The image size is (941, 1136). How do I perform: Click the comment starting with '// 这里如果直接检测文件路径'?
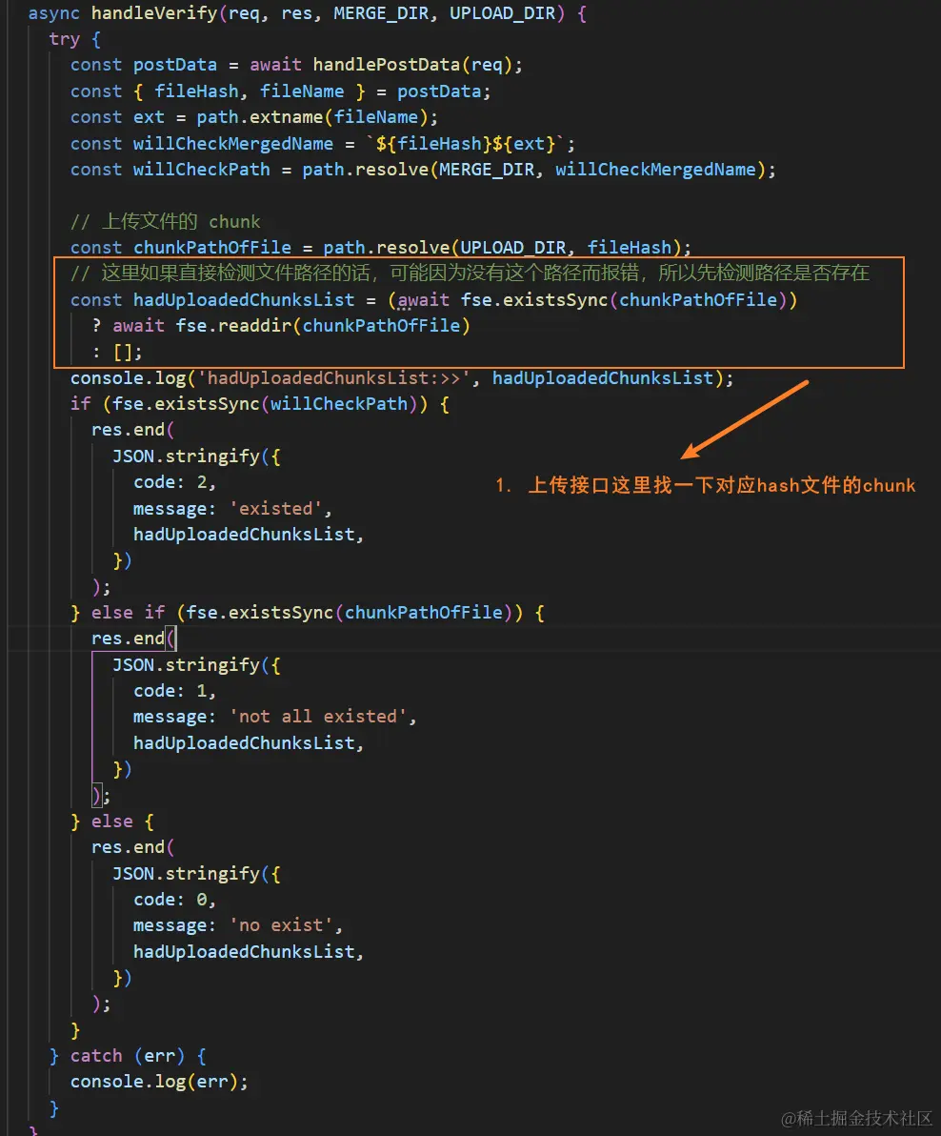[470, 274]
